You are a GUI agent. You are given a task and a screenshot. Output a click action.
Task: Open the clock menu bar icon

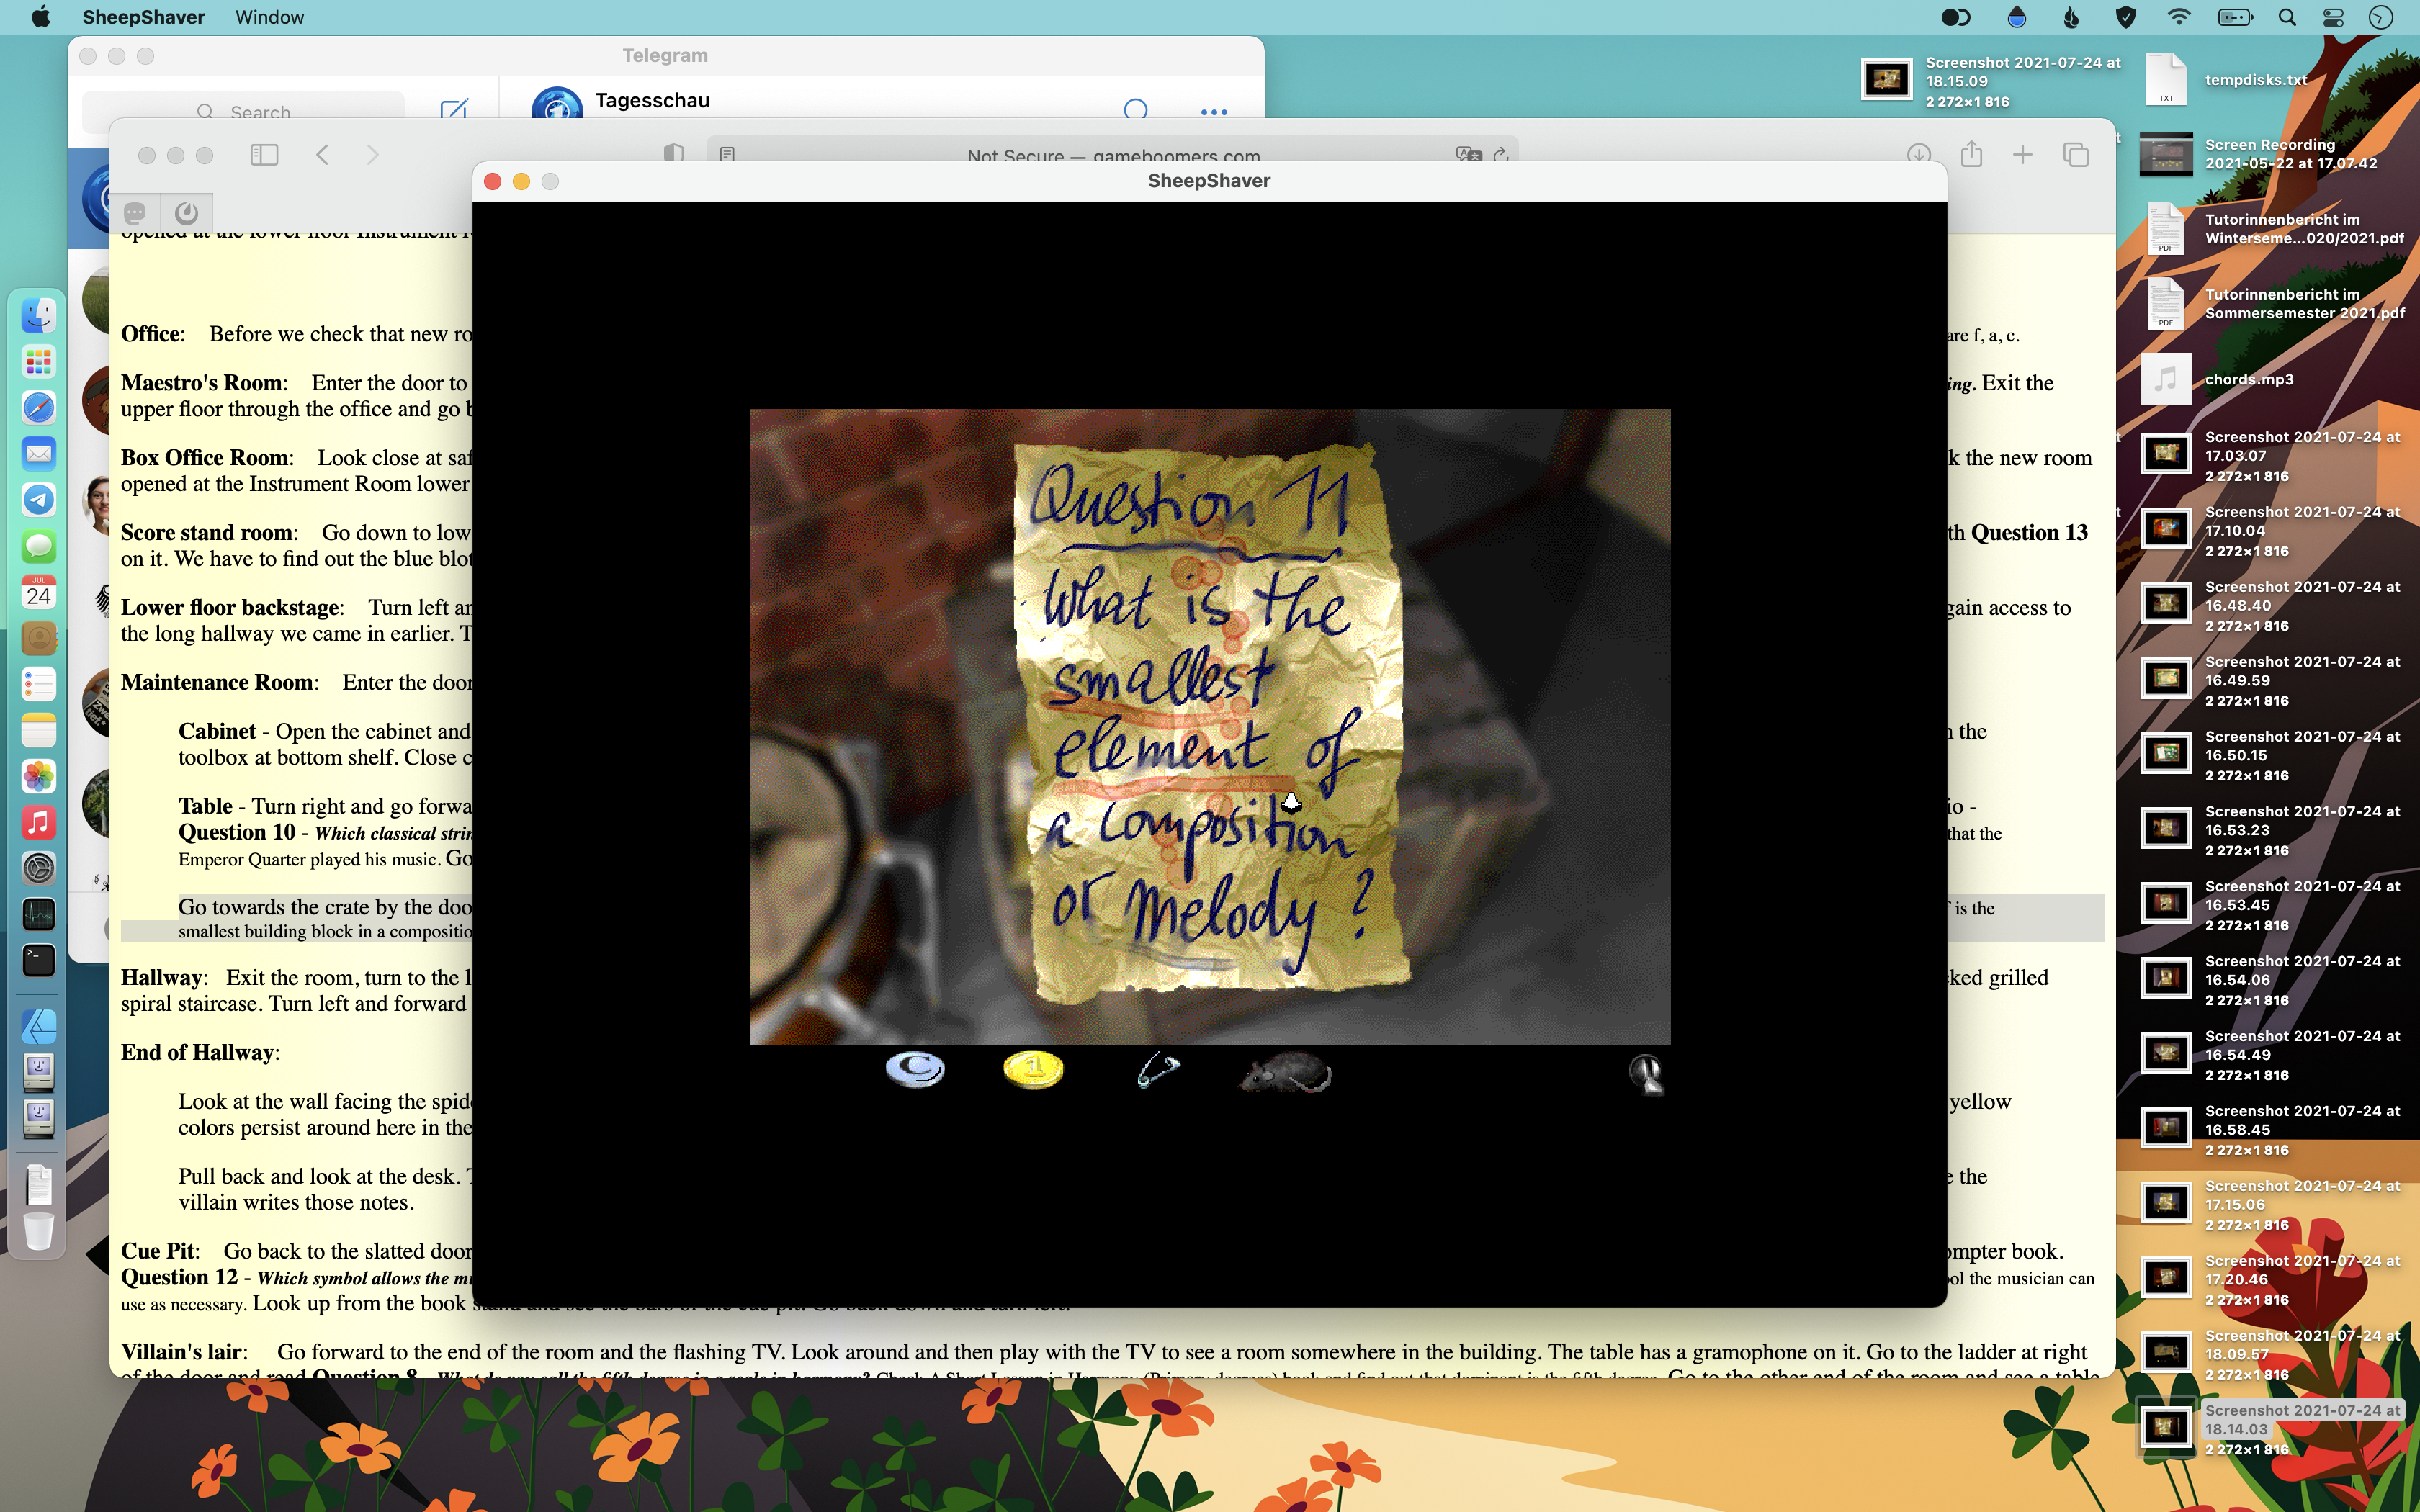coord(2381,17)
